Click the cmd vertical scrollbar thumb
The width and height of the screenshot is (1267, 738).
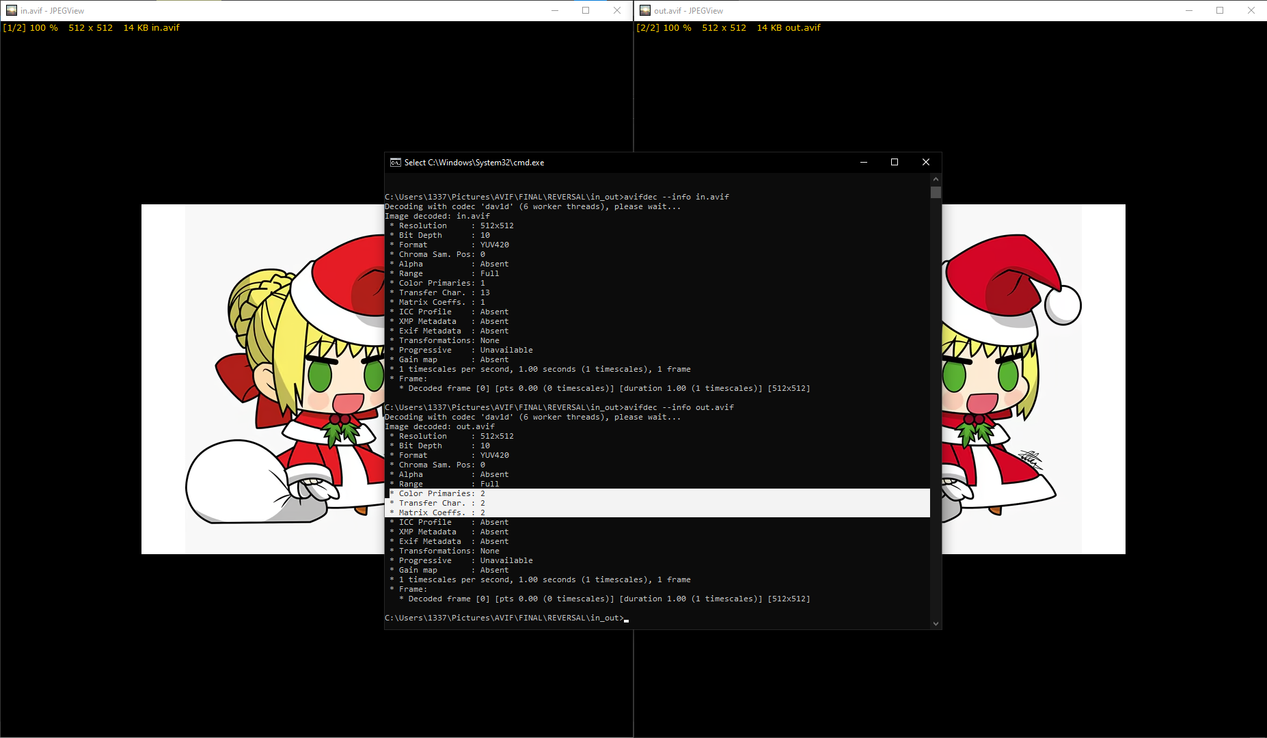pyautogui.click(x=936, y=192)
